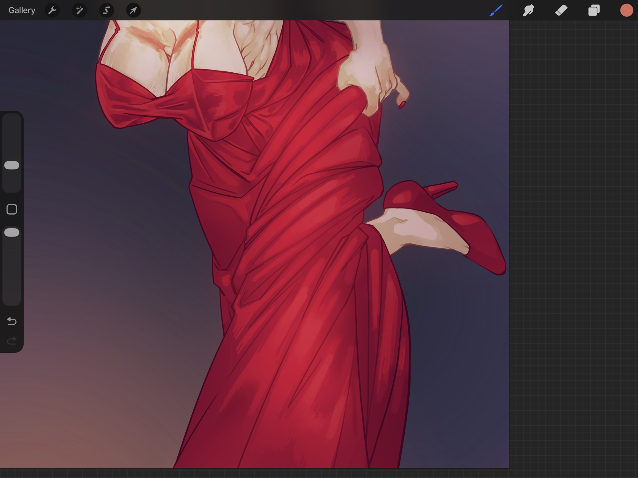Select the Eraser tool
This screenshot has width=638, height=478.
pos(561,10)
